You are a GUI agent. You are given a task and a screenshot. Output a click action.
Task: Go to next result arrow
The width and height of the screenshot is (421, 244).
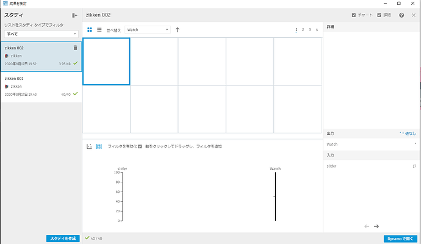tap(376, 226)
